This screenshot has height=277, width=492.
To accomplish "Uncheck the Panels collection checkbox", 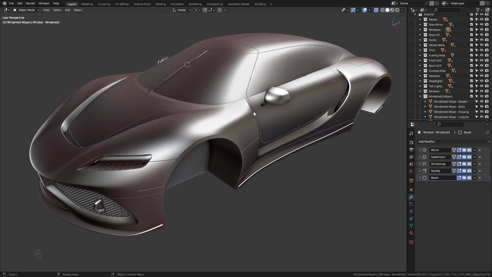I will pos(471,19).
